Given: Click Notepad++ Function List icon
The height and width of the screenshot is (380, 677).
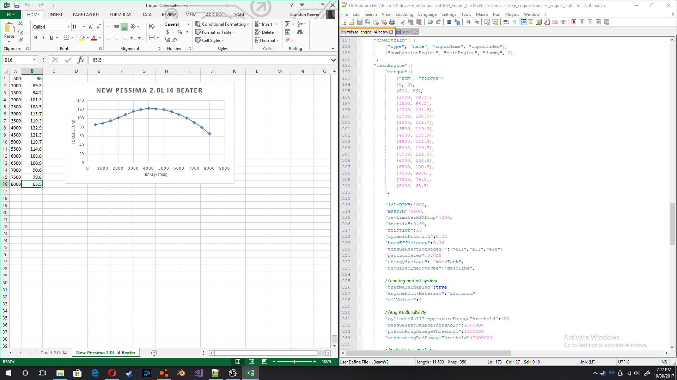Looking at the screenshot, I should point(547,22).
